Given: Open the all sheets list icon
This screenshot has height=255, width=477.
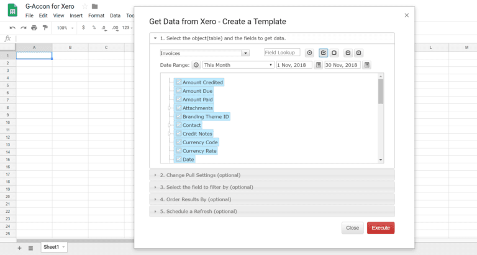Looking at the screenshot, I should click(x=30, y=248).
